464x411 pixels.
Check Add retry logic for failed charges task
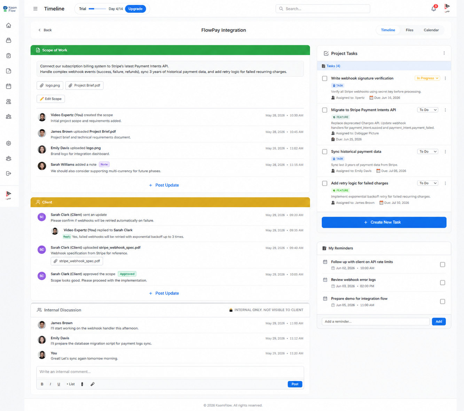pyautogui.click(x=325, y=183)
